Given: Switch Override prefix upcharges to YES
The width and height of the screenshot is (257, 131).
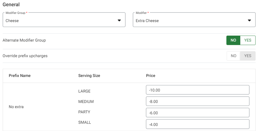Looking at the screenshot, I should 248,56.
